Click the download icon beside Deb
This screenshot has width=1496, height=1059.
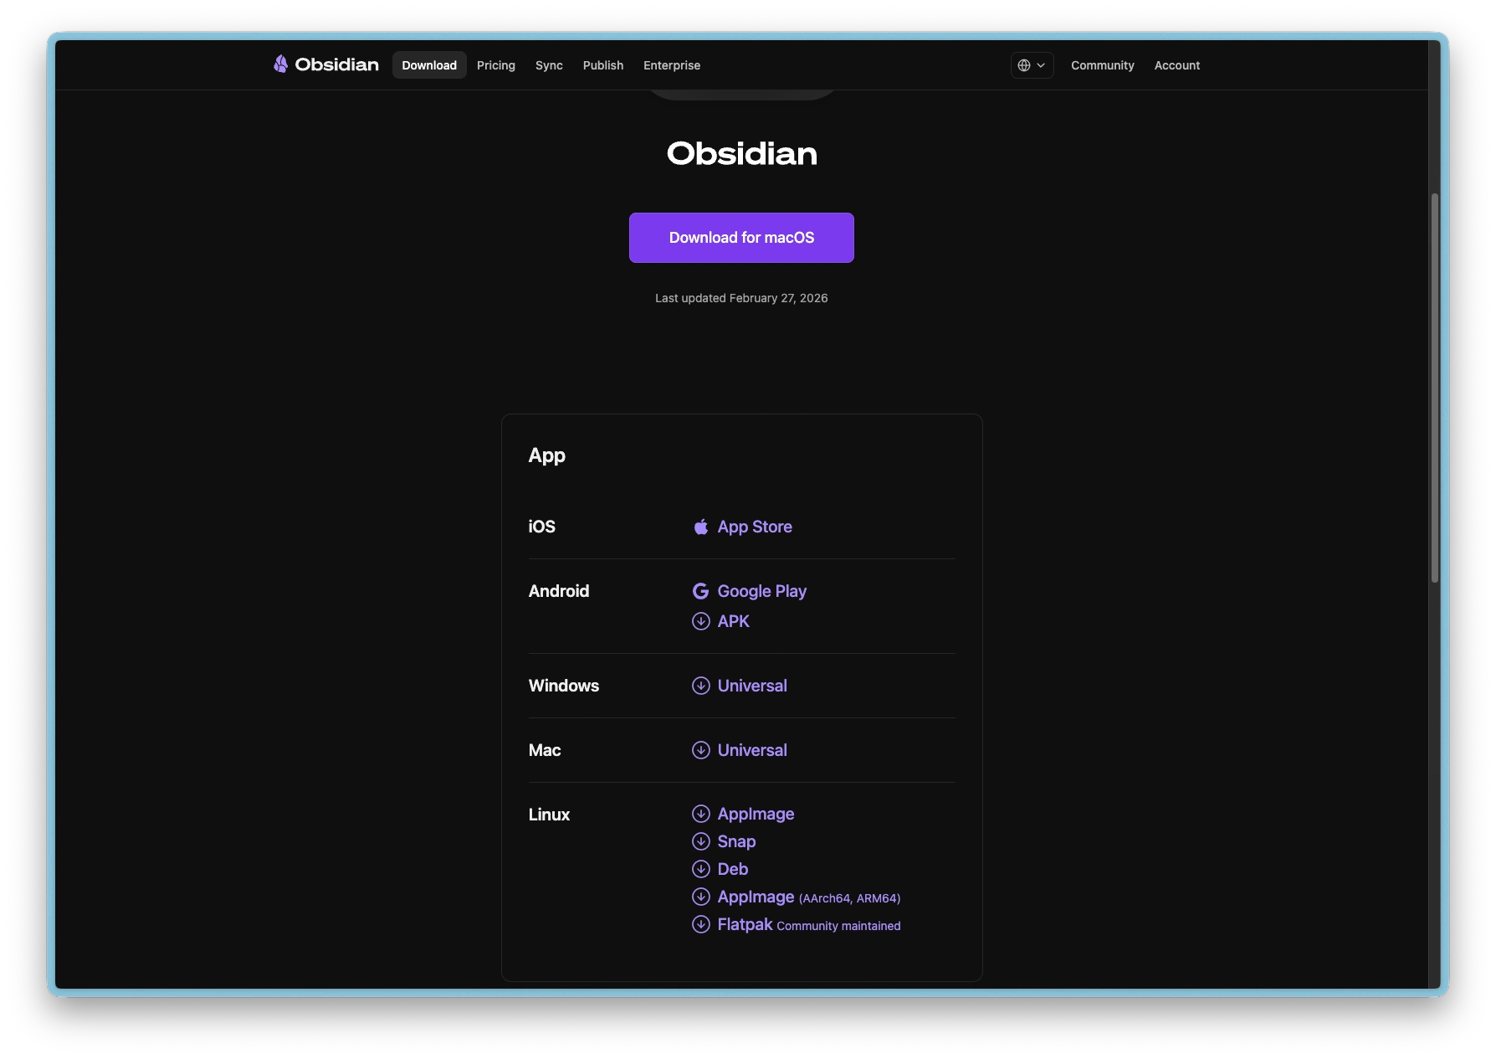pos(701,869)
